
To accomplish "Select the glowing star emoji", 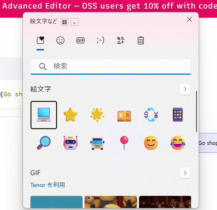I will [x=97, y=115].
